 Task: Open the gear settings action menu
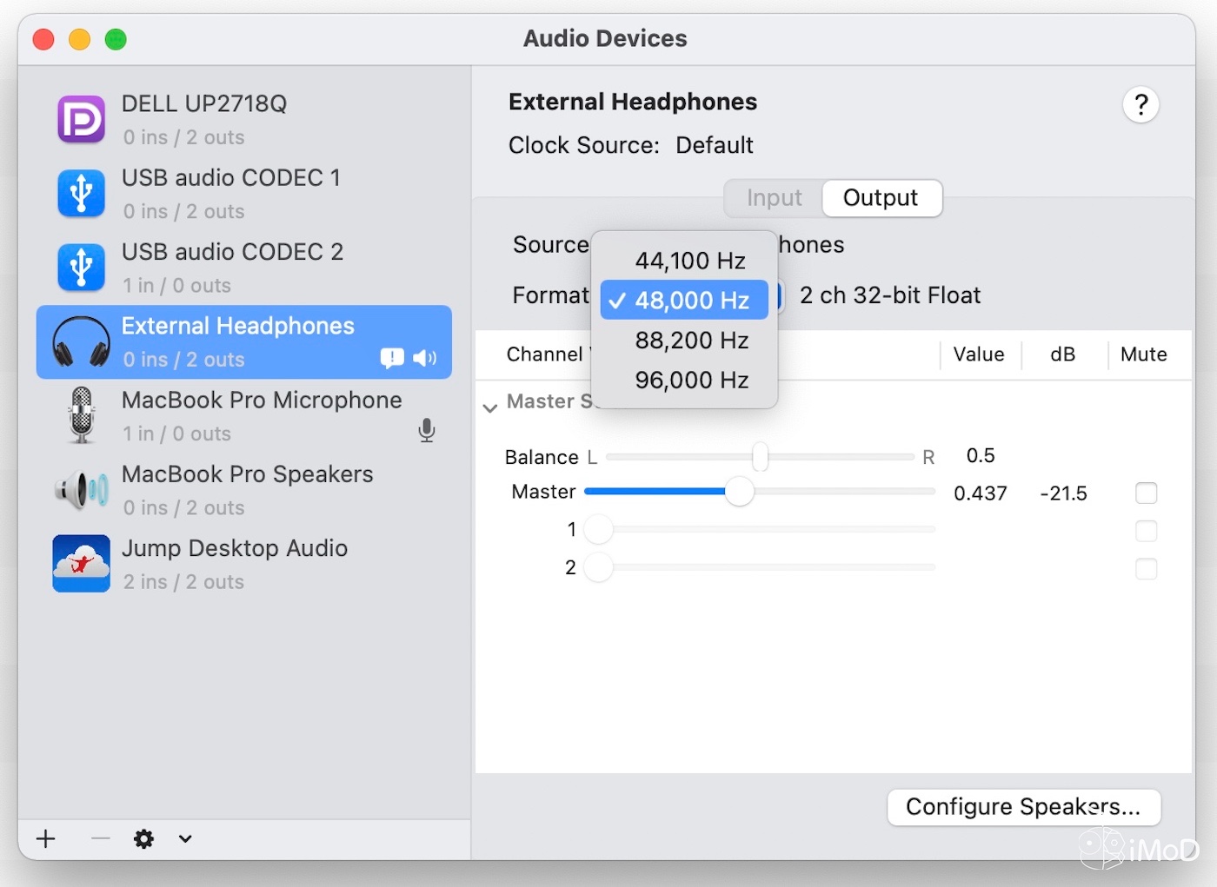tap(143, 838)
